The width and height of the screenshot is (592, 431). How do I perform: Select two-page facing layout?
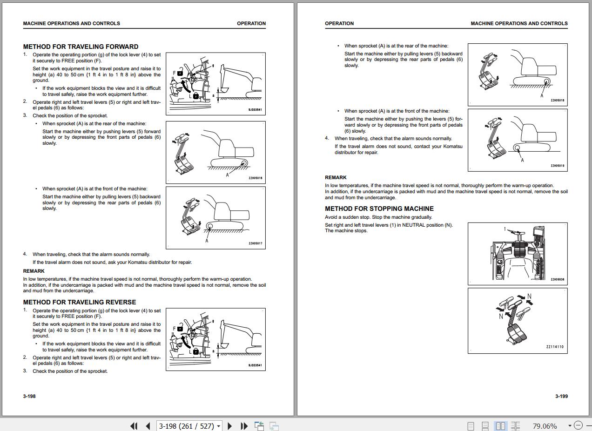(x=501, y=426)
